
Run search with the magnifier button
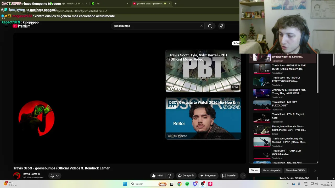[x=210, y=26]
